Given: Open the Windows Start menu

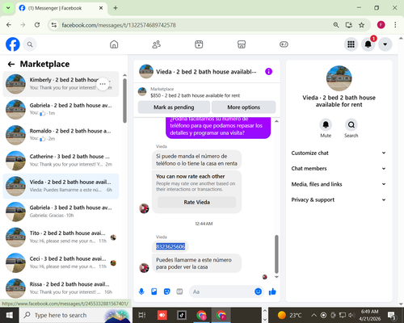Looking at the screenshot, I should (9, 315).
